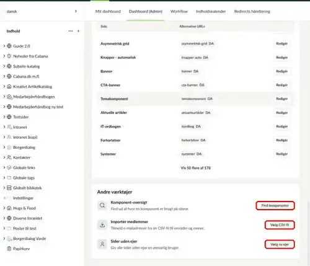Expand the Subsite-katalog tree node
310x266 pixels.
point(4,66)
